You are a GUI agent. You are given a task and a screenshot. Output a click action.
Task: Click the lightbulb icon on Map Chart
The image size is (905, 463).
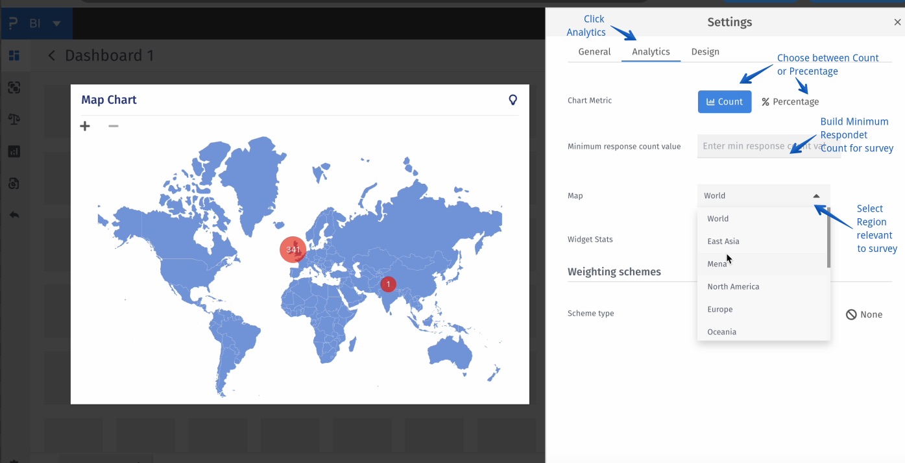click(x=513, y=100)
